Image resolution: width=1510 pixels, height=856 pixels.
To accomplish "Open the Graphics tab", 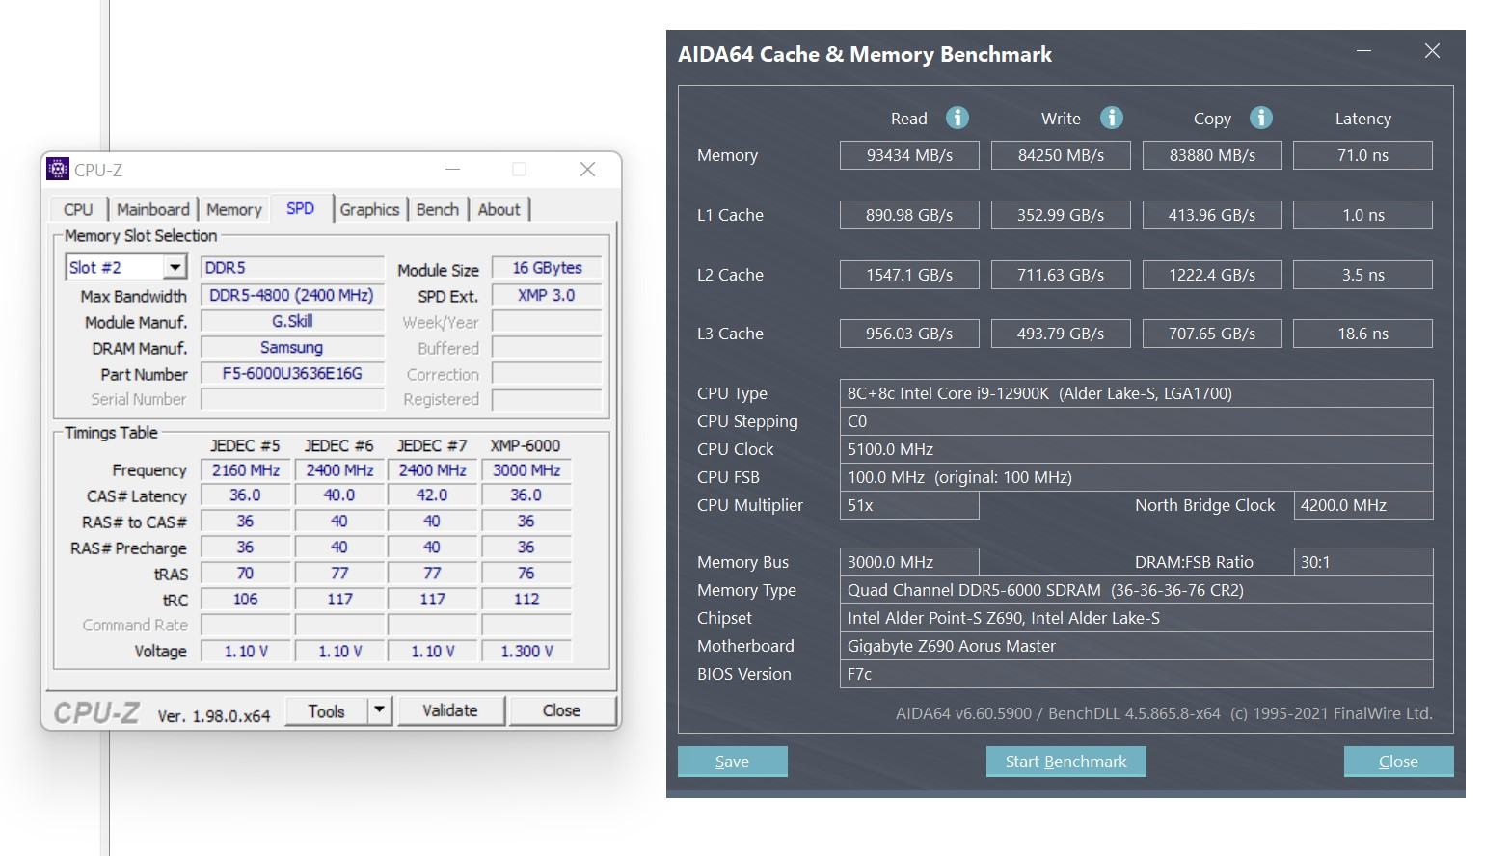I will tap(369, 209).
